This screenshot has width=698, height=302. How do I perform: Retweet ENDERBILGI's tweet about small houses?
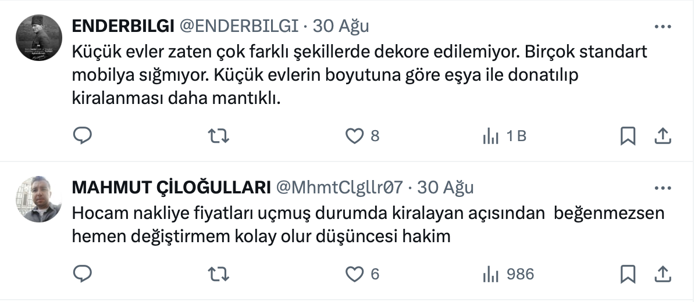click(x=219, y=136)
